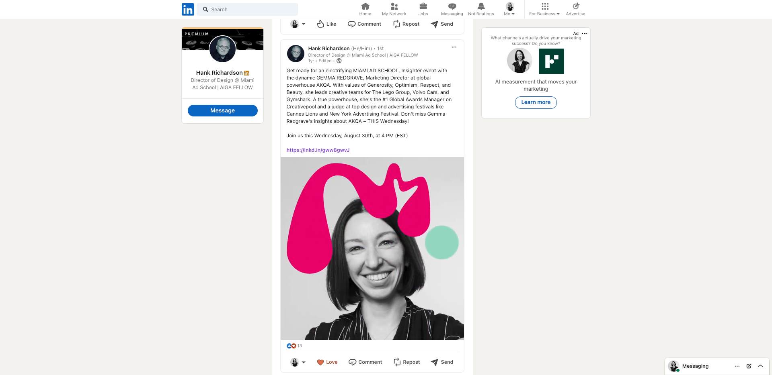The height and width of the screenshot is (375, 772).
Task: Open the Messaging overlay options ellipsis
Action: pyautogui.click(x=737, y=366)
